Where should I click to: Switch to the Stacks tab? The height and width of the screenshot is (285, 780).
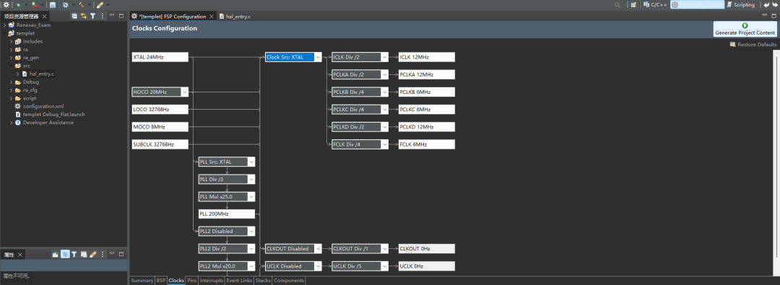tap(263, 281)
